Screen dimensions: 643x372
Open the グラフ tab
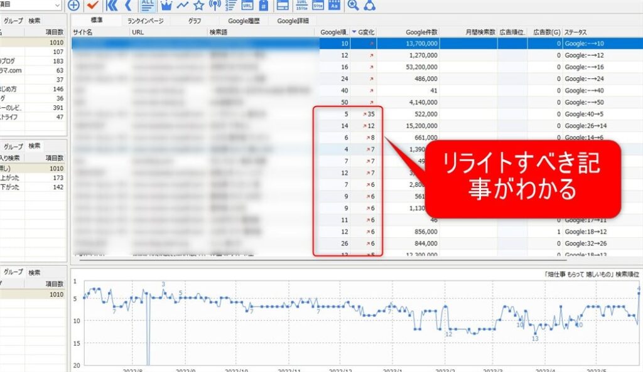pos(195,21)
